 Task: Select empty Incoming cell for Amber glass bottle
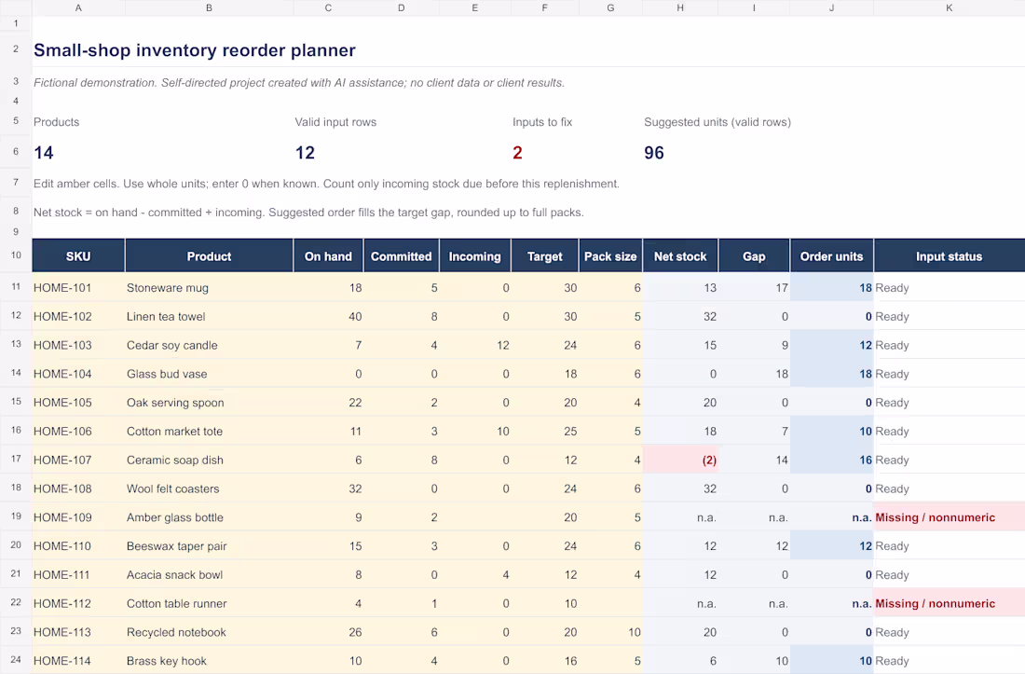pos(474,517)
